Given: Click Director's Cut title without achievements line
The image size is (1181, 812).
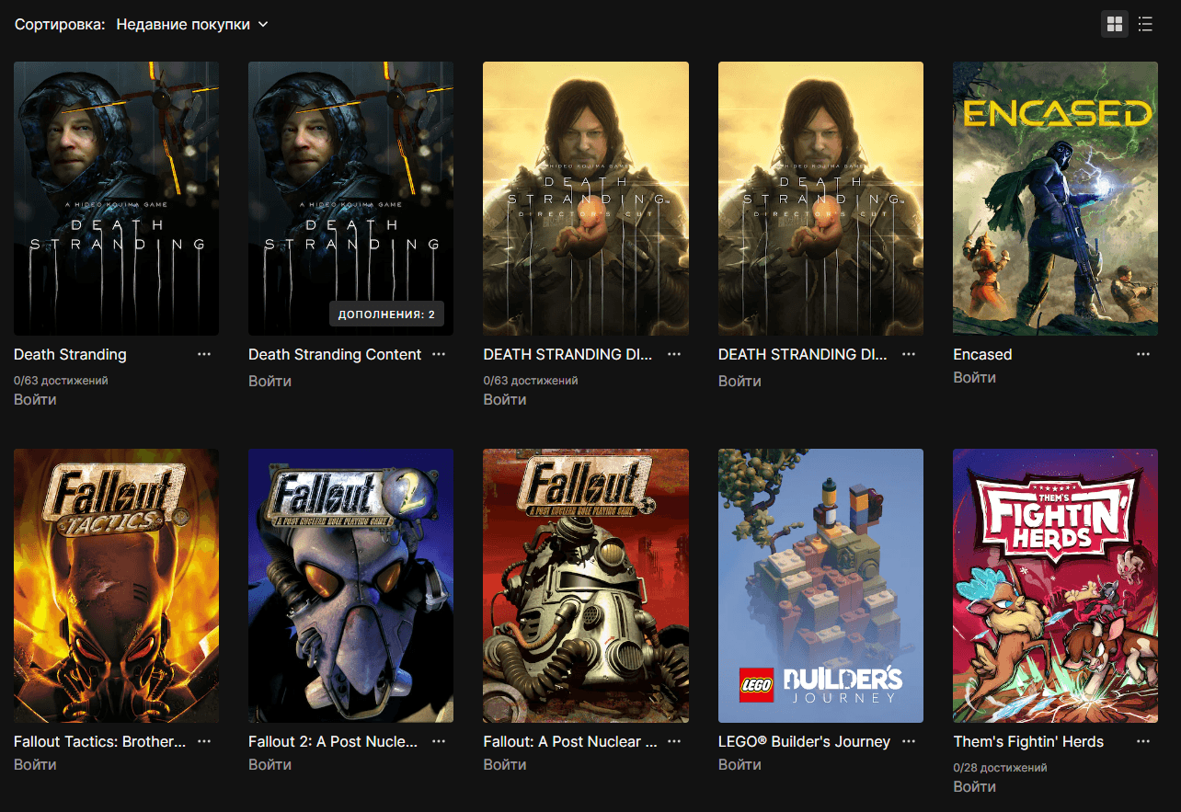Looking at the screenshot, I should [803, 355].
